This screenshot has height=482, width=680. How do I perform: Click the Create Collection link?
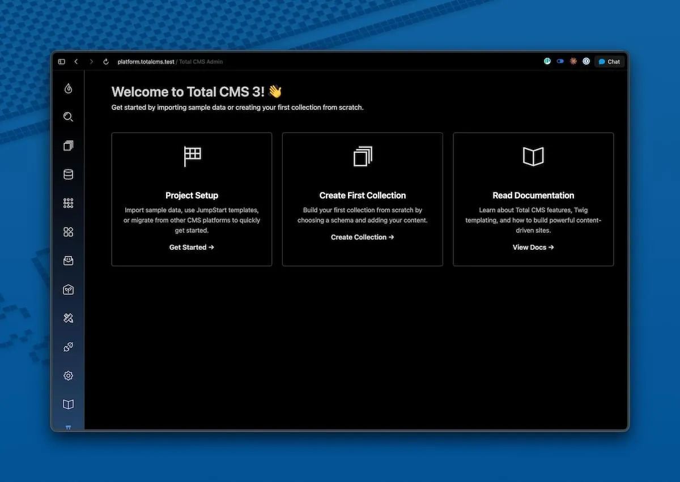[x=363, y=237]
